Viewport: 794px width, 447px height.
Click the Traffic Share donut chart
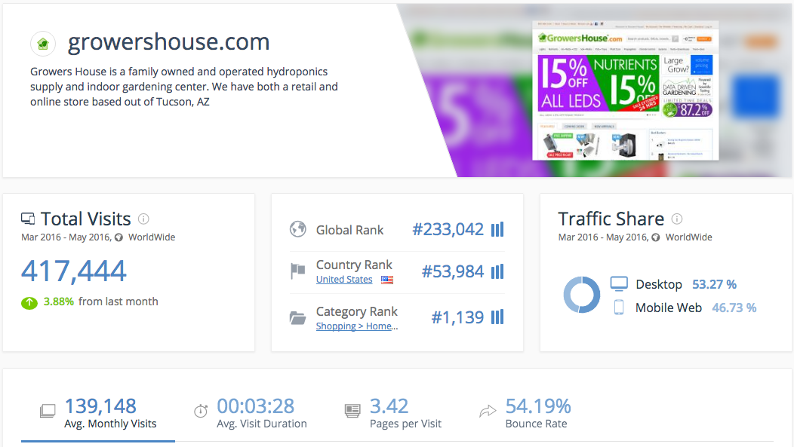582,295
